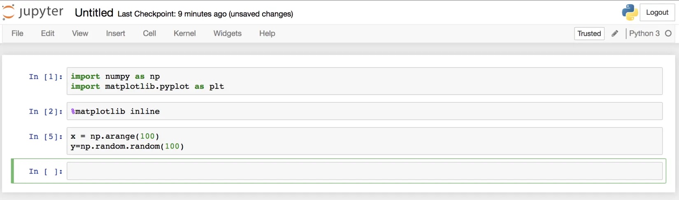Click the Last Checkpoint status text
The image size is (679, 200).
(205, 14)
